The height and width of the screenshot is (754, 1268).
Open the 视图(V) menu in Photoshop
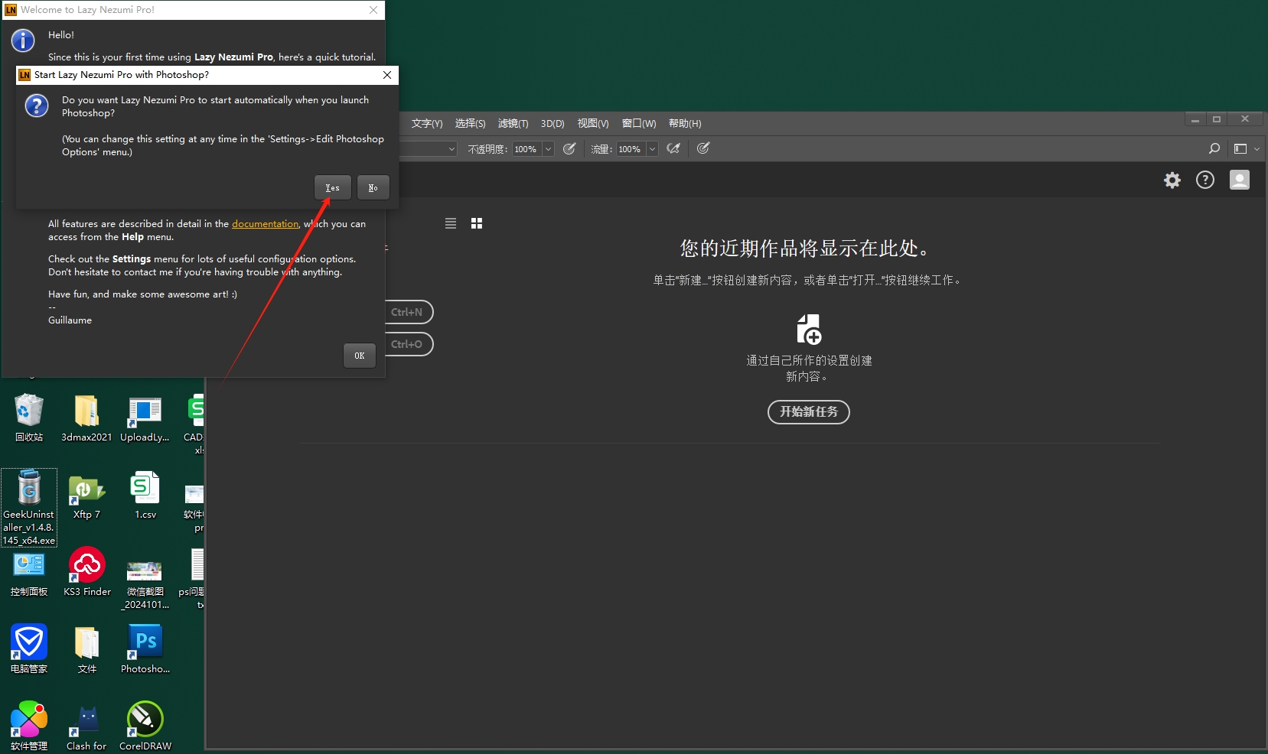click(593, 123)
